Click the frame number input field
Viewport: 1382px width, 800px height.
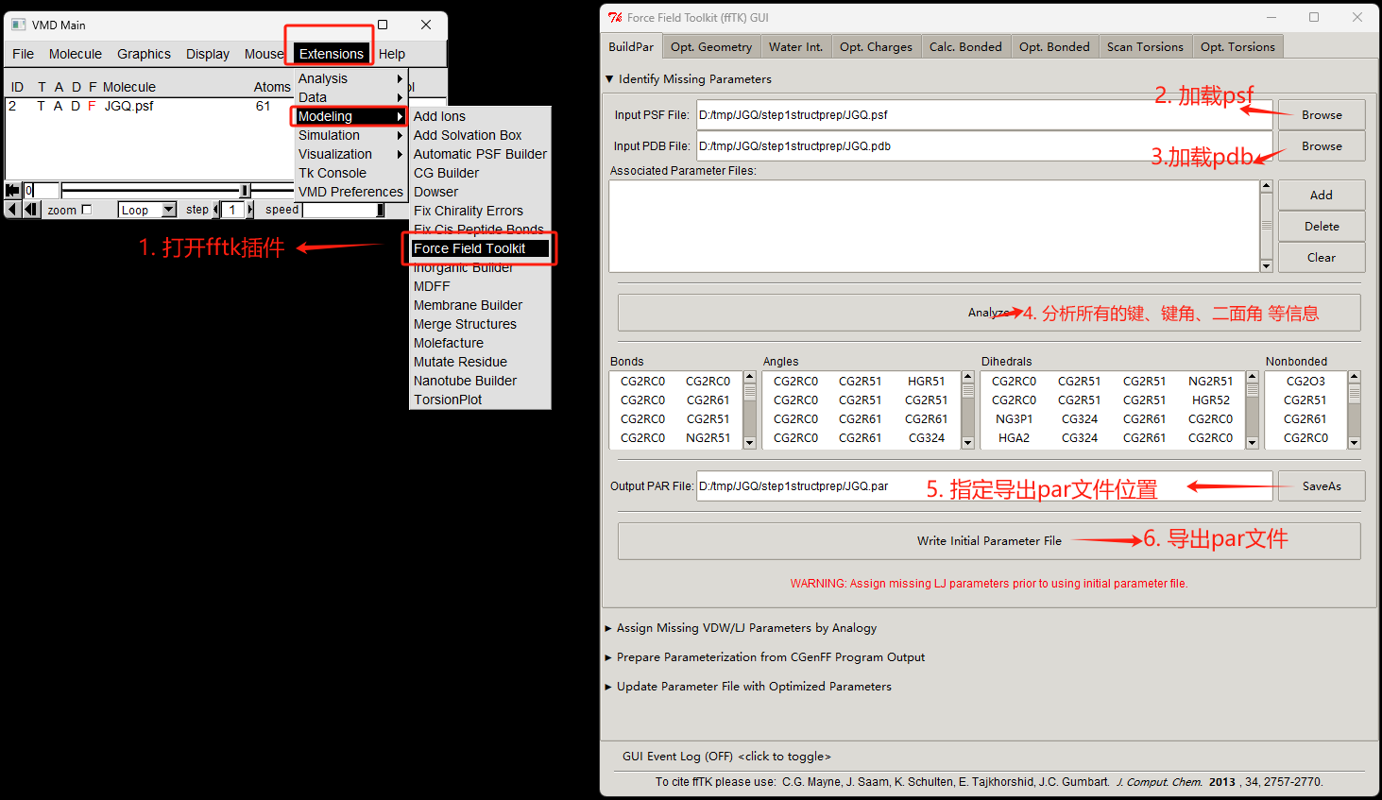[42, 190]
